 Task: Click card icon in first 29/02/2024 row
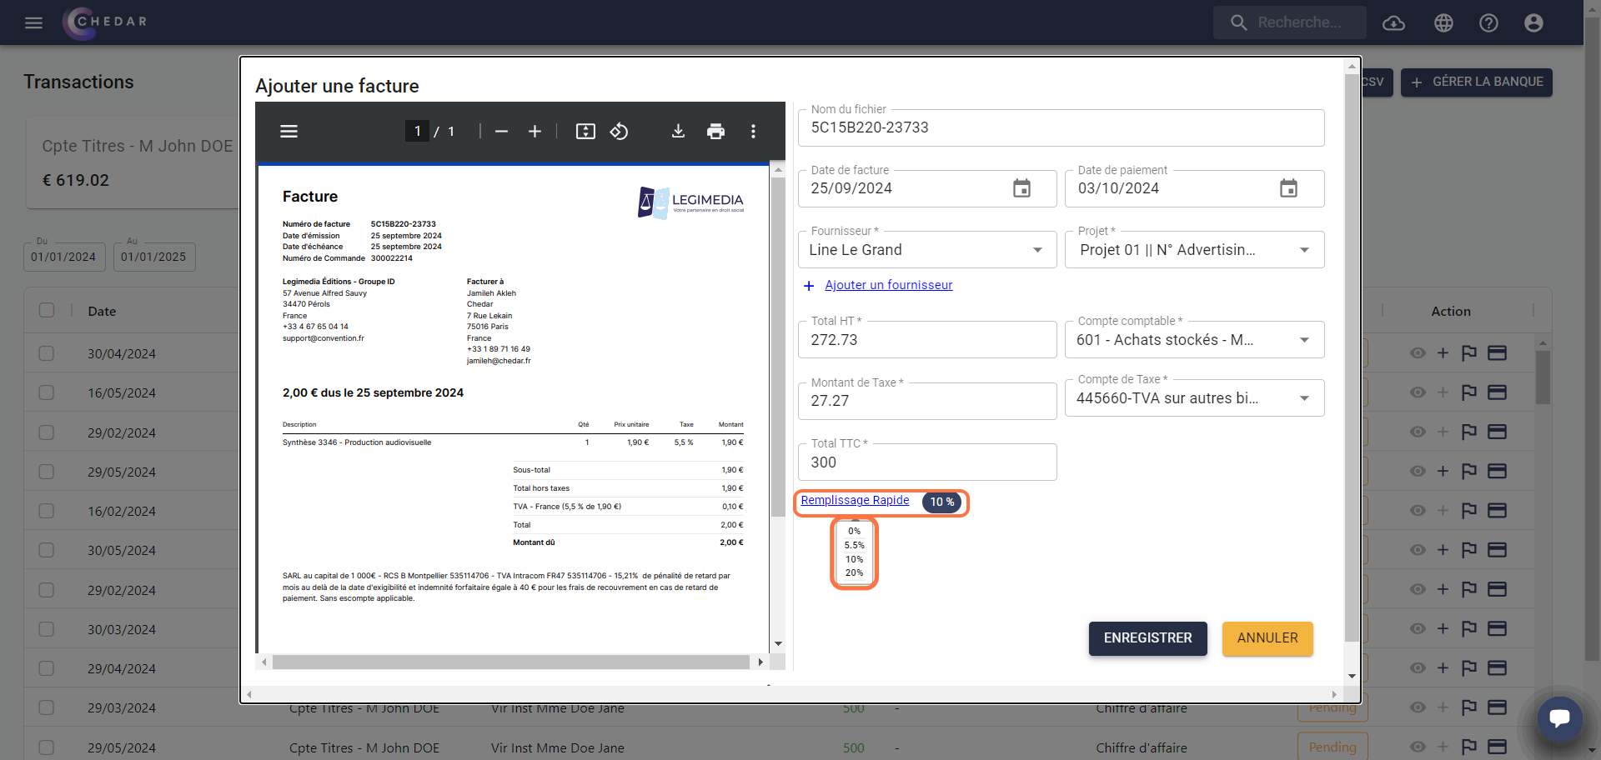click(x=1498, y=432)
